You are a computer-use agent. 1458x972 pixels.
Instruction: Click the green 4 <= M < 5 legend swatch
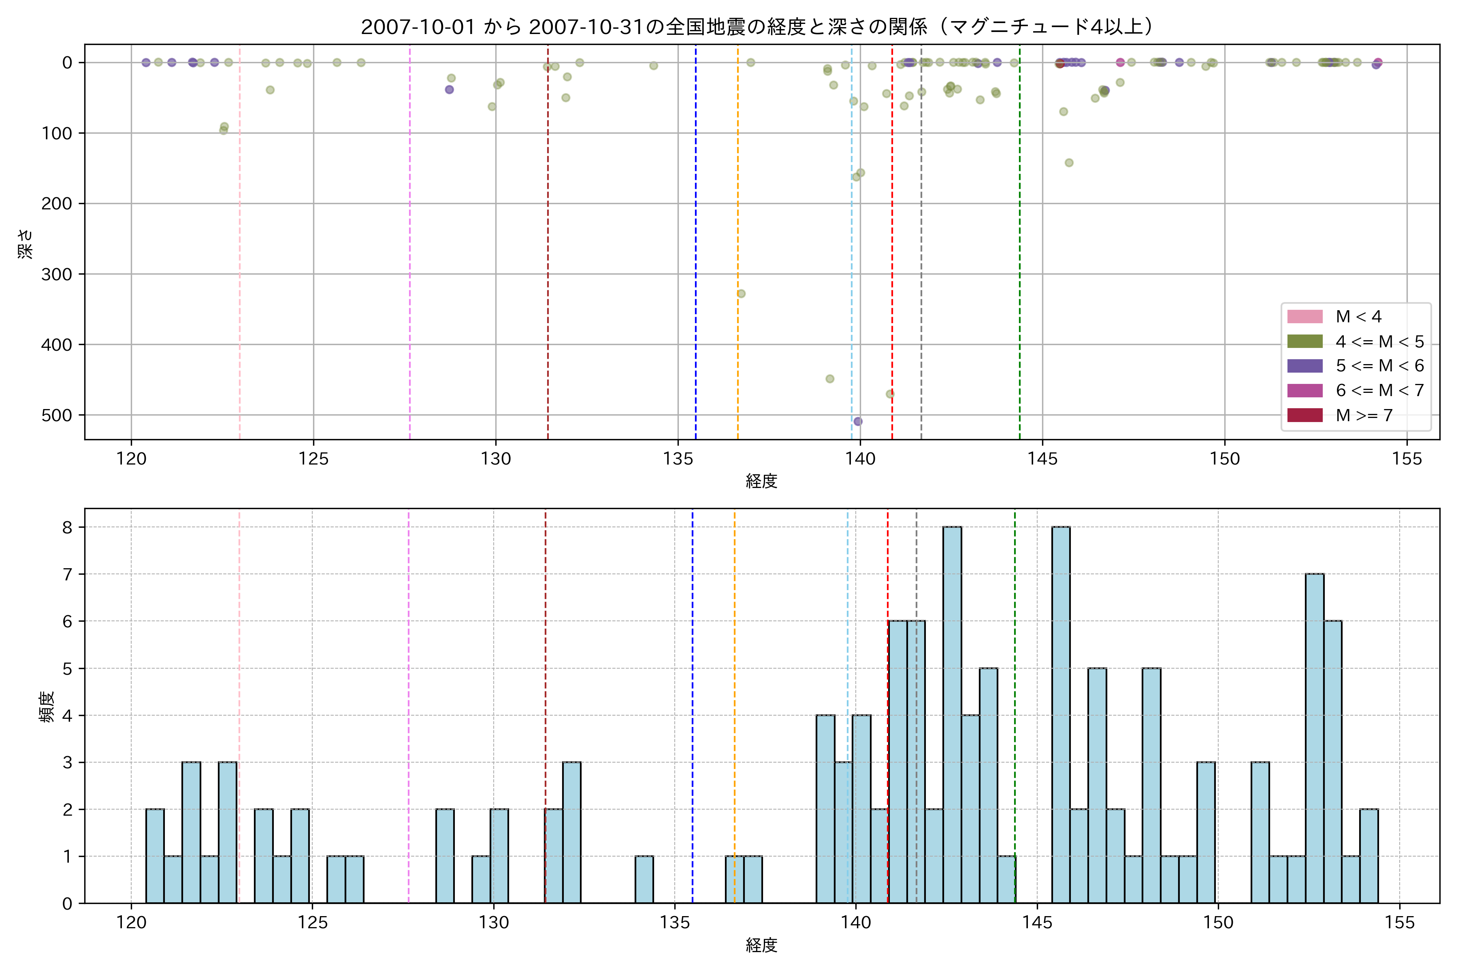[1304, 341]
